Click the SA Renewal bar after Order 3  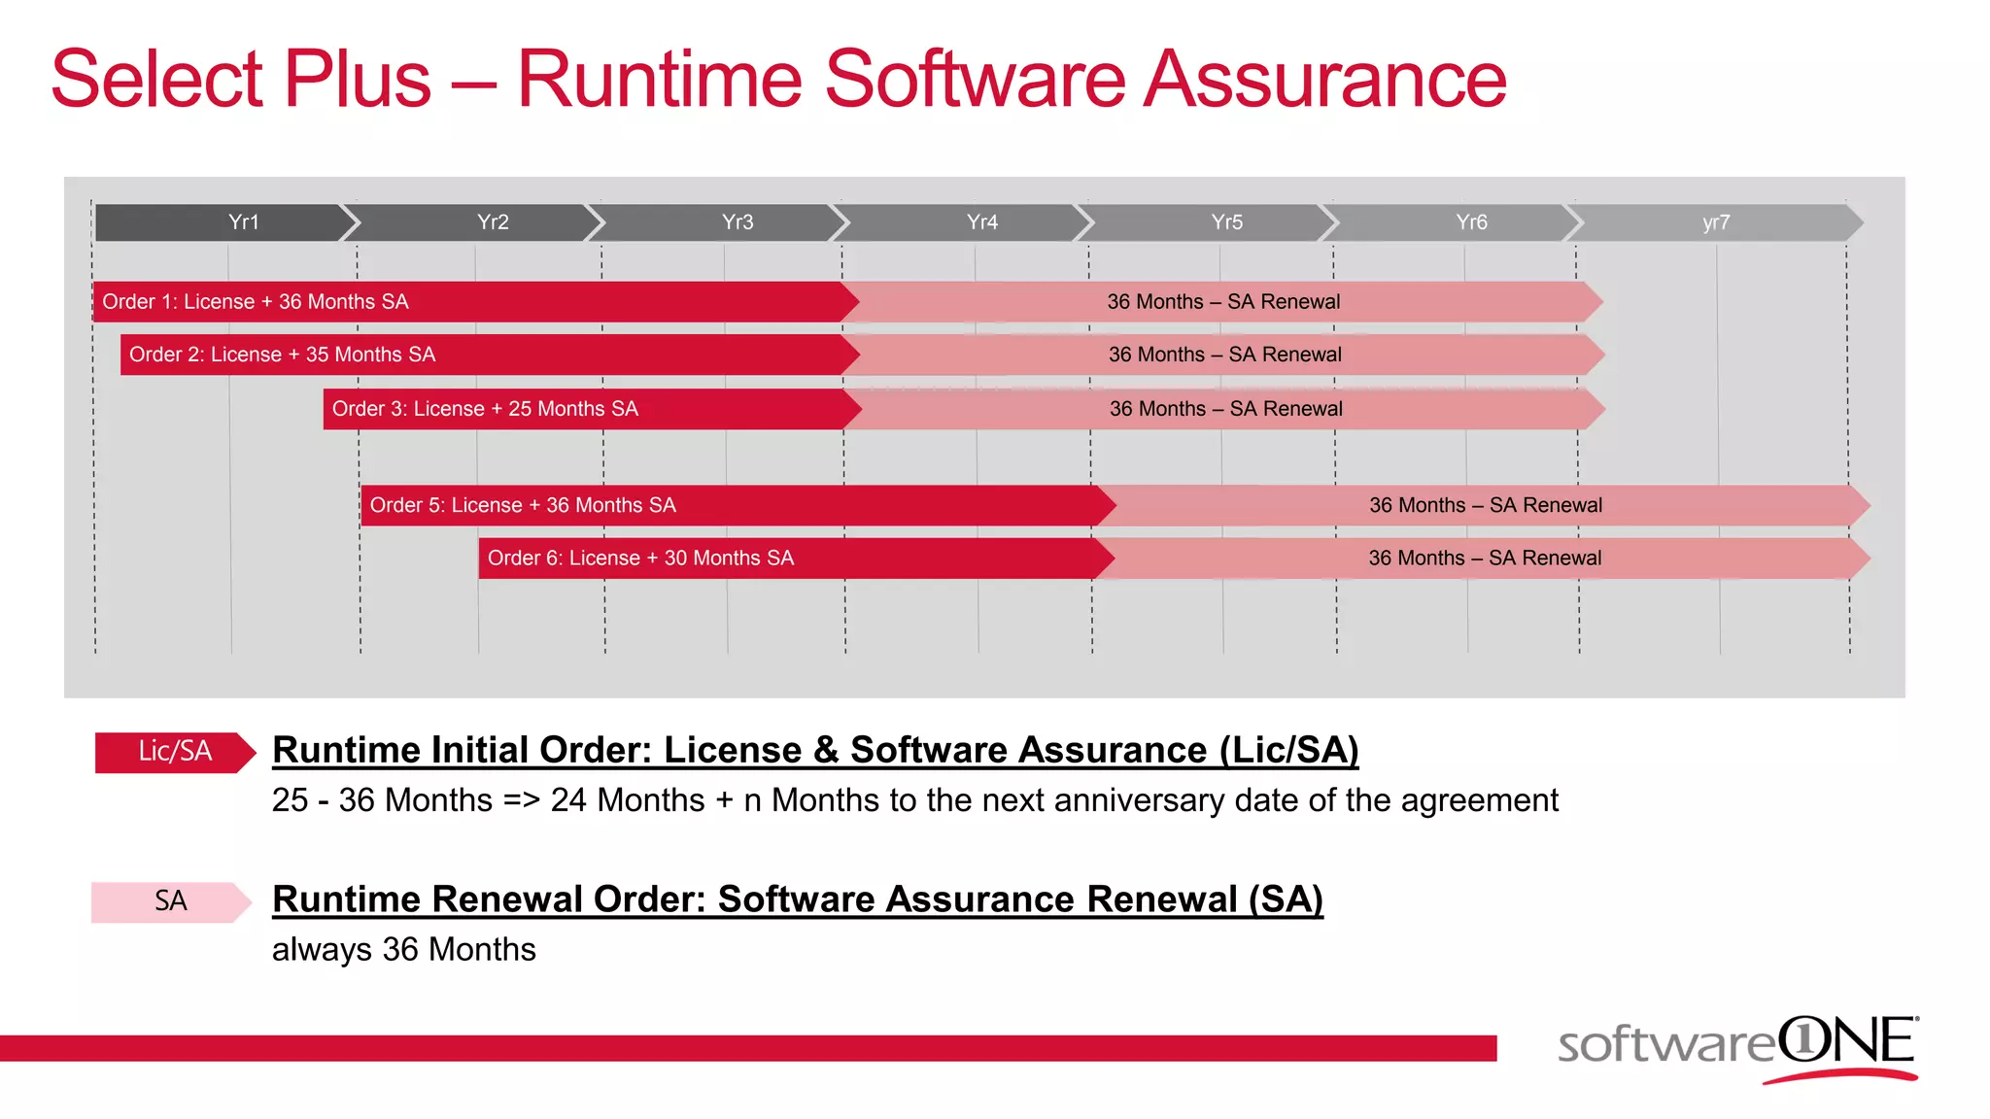click(x=1226, y=409)
